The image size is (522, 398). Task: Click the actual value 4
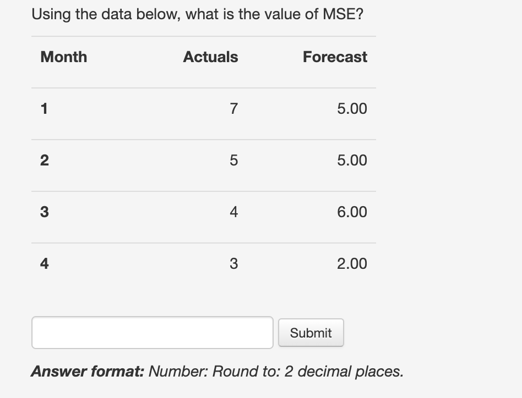pyautogui.click(x=233, y=212)
